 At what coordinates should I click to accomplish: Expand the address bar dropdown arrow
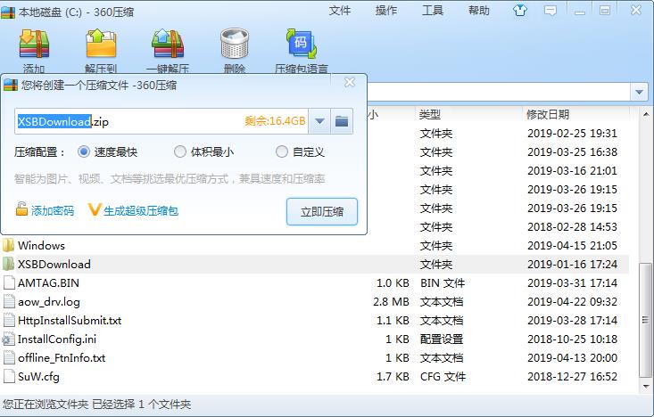pos(639,92)
